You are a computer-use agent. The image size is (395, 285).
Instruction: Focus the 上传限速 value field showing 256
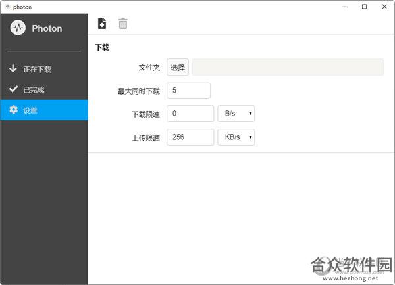coord(190,137)
